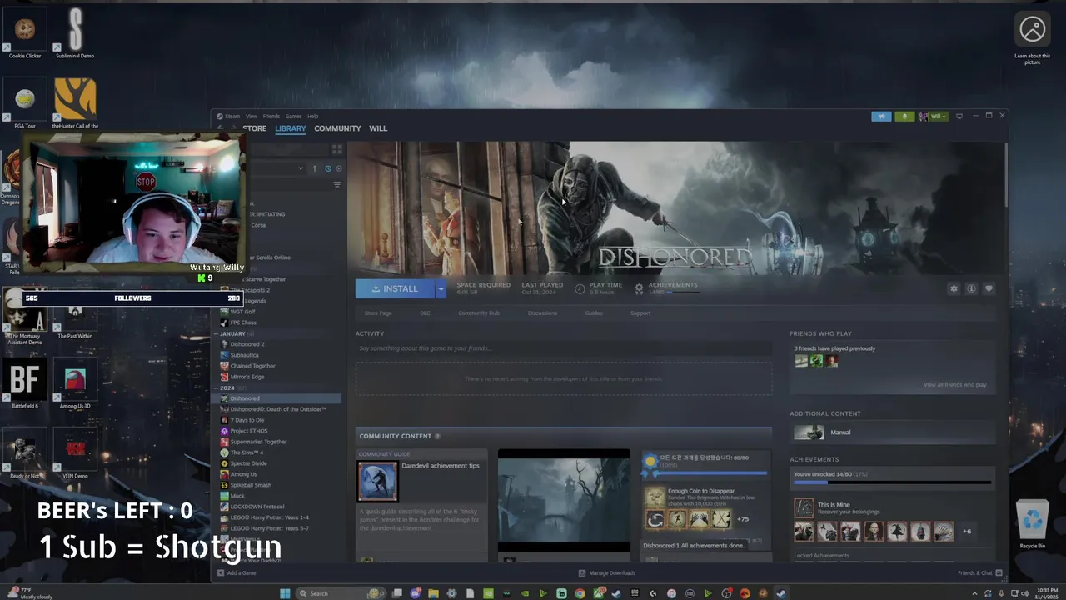Click Add a Game at bottom left
Image resolution: width=1066 pixels, height=600 pixels.
click(x=237, y=573)
